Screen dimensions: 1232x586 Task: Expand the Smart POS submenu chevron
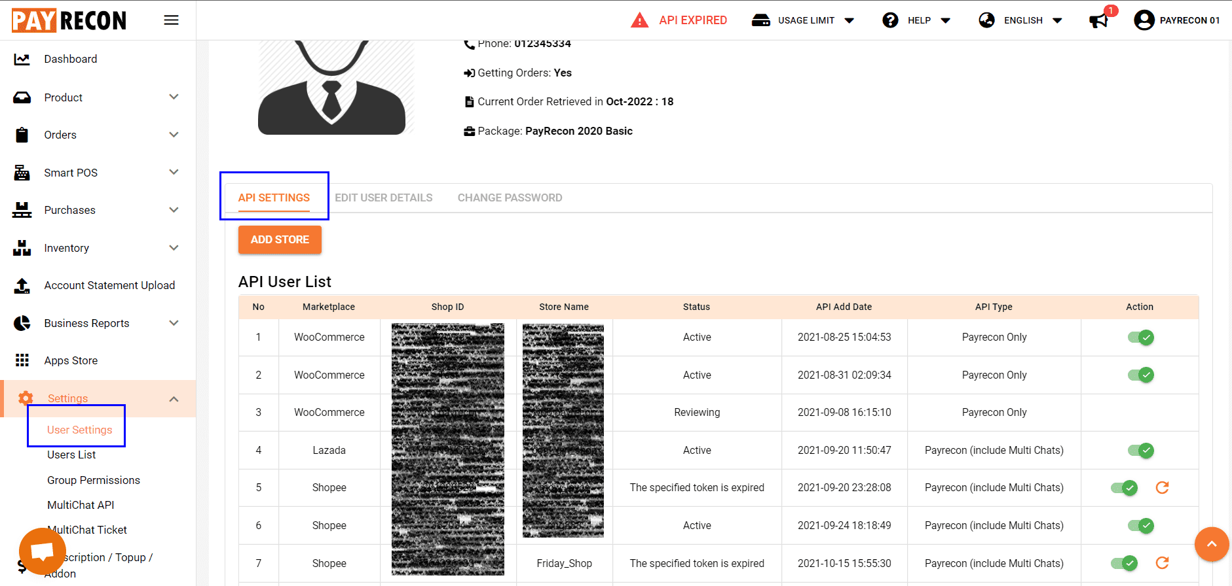click(174, 172)
